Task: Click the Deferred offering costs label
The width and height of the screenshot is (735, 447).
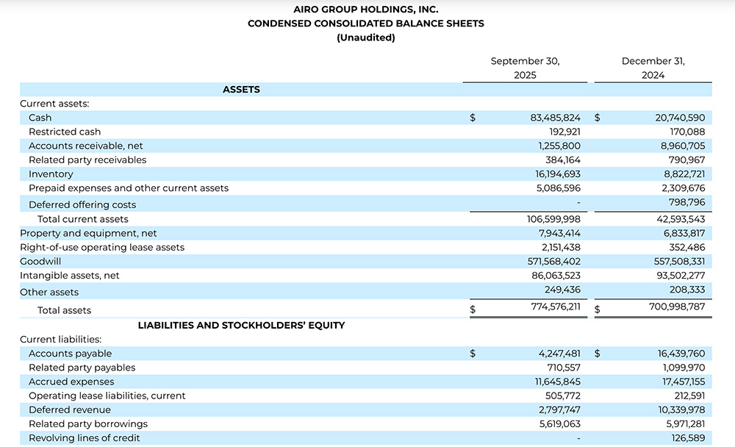Action: [x=82, y=204]
